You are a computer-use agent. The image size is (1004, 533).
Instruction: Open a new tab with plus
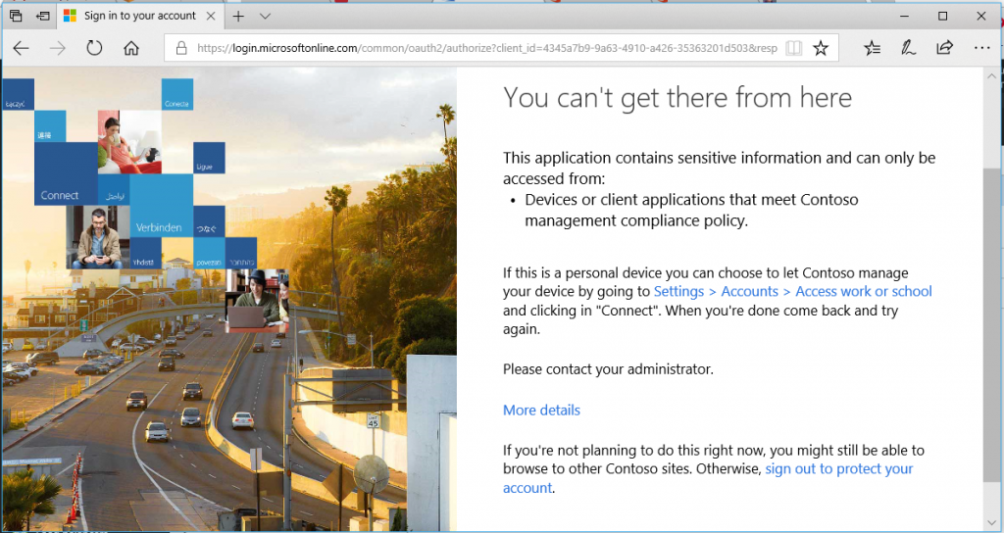238,16
